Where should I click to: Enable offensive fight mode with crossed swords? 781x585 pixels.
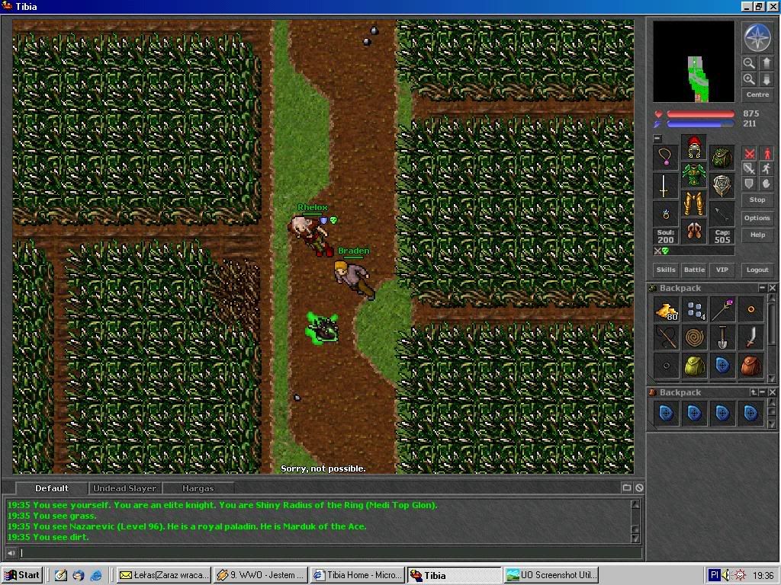click(749, 154)
